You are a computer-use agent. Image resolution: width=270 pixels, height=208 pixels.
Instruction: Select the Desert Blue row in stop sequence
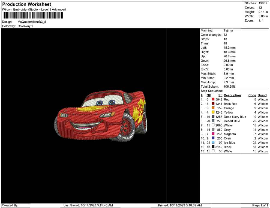tap(232, 121)
